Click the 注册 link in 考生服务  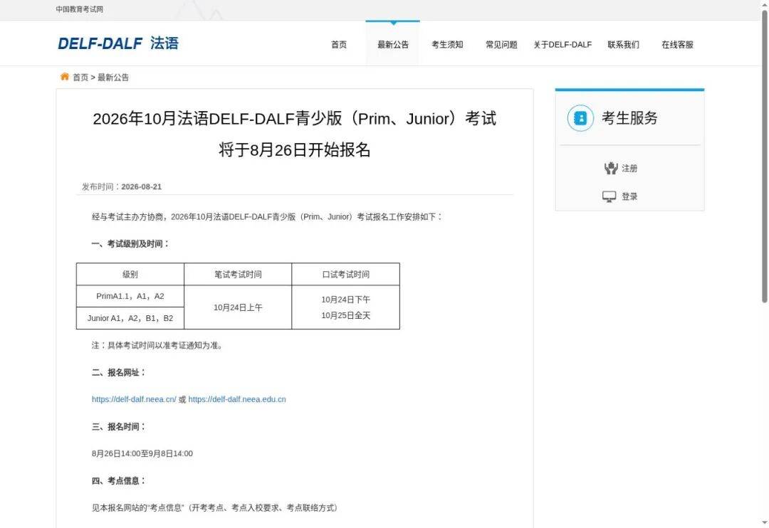(x=629, y=168)
